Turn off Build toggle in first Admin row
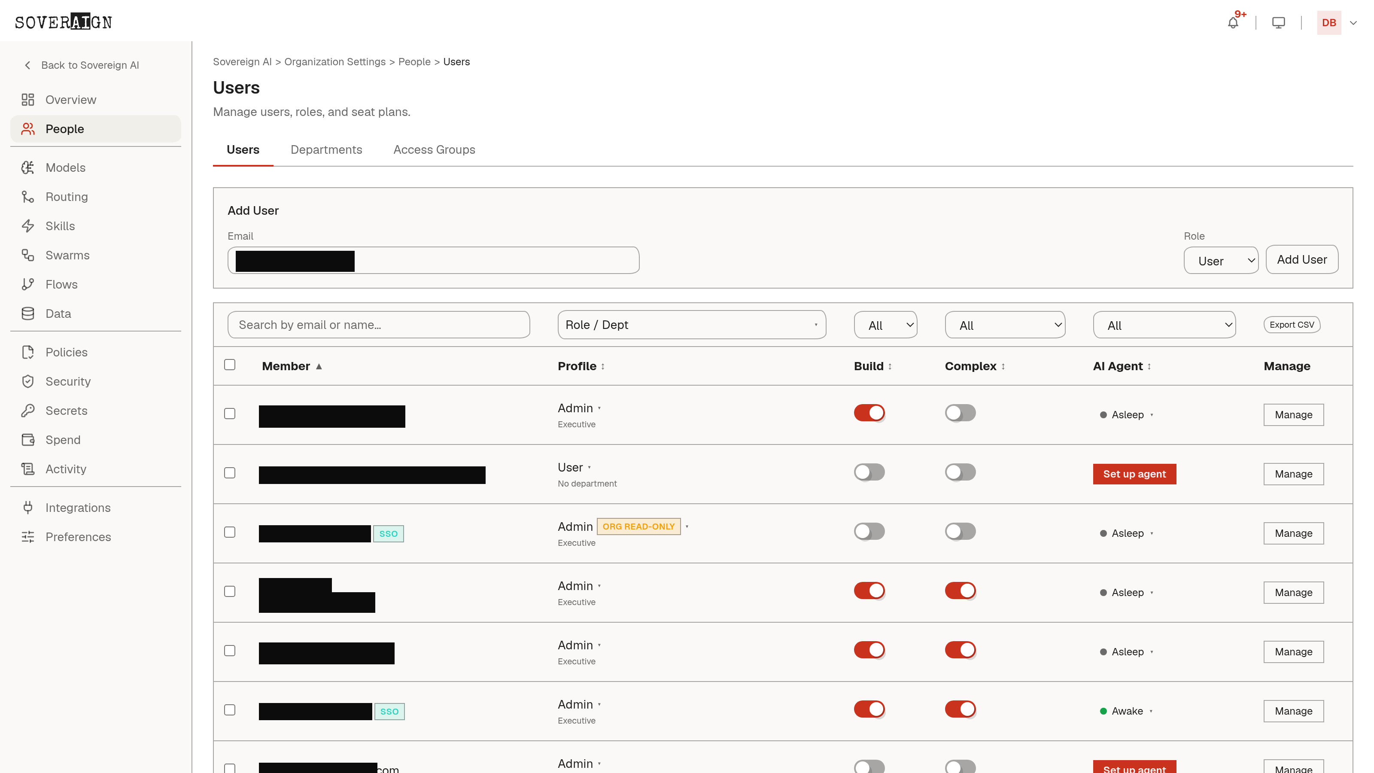 (x=869, y=413)
